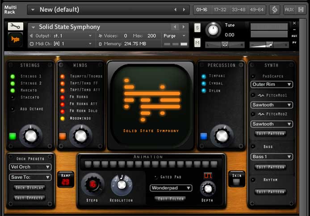Switch to rack page 33-48
310x216 pixels.
coord(239,10)
